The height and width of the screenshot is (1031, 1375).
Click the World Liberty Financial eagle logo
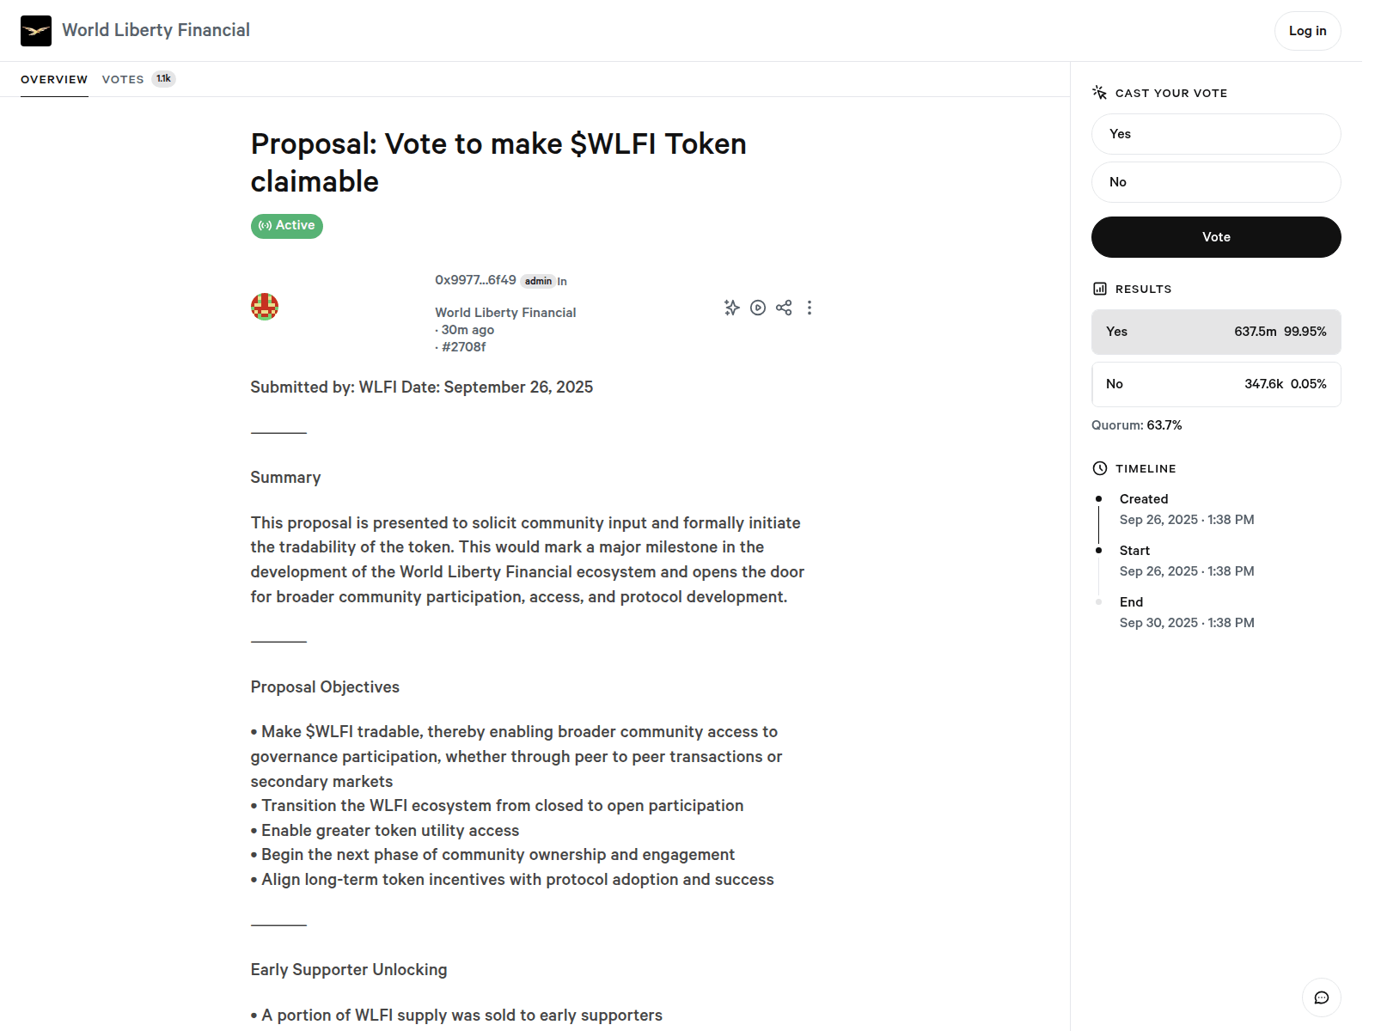pos(36,31)
